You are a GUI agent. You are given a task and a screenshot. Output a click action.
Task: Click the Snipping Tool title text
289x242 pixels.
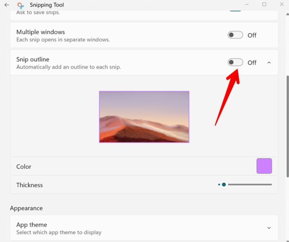coord(47,5)
